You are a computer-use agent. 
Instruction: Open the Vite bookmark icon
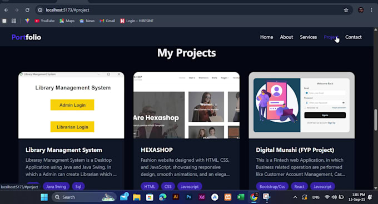(27, 21)
